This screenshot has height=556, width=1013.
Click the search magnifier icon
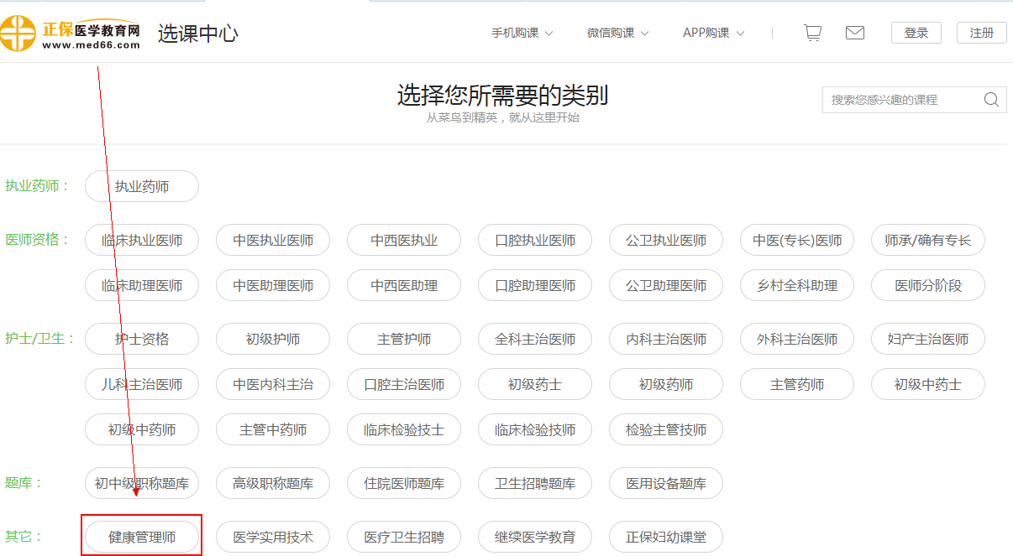pos(991,100)
